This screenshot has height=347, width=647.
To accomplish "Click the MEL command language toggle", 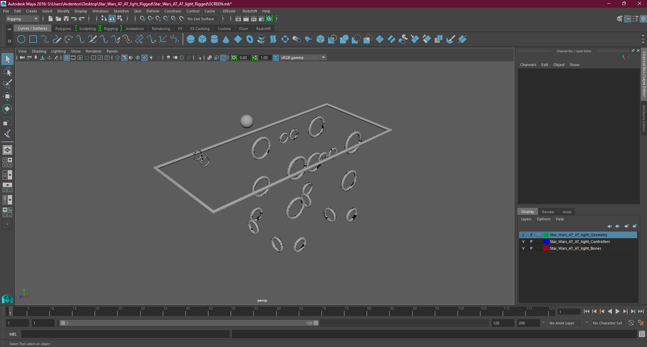I will click(13, 334).
